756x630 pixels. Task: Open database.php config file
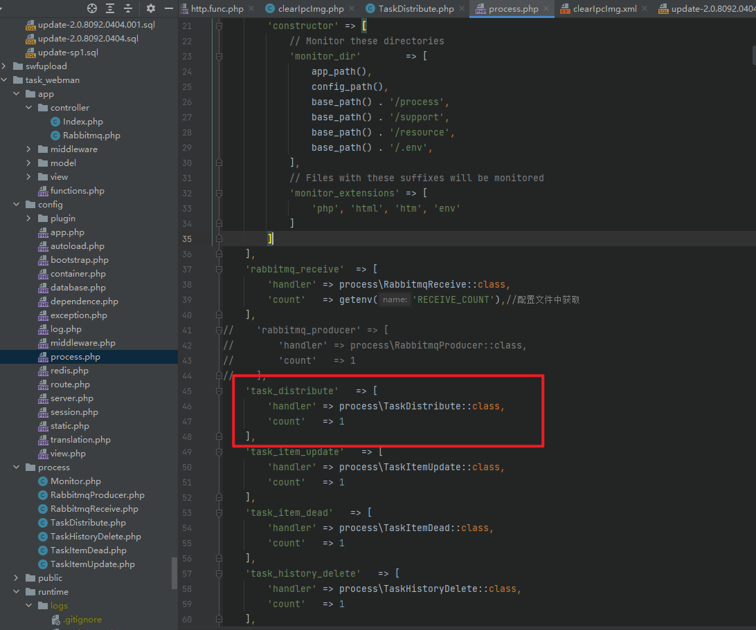(78, 288)
